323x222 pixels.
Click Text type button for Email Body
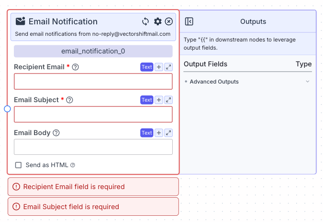147,133
